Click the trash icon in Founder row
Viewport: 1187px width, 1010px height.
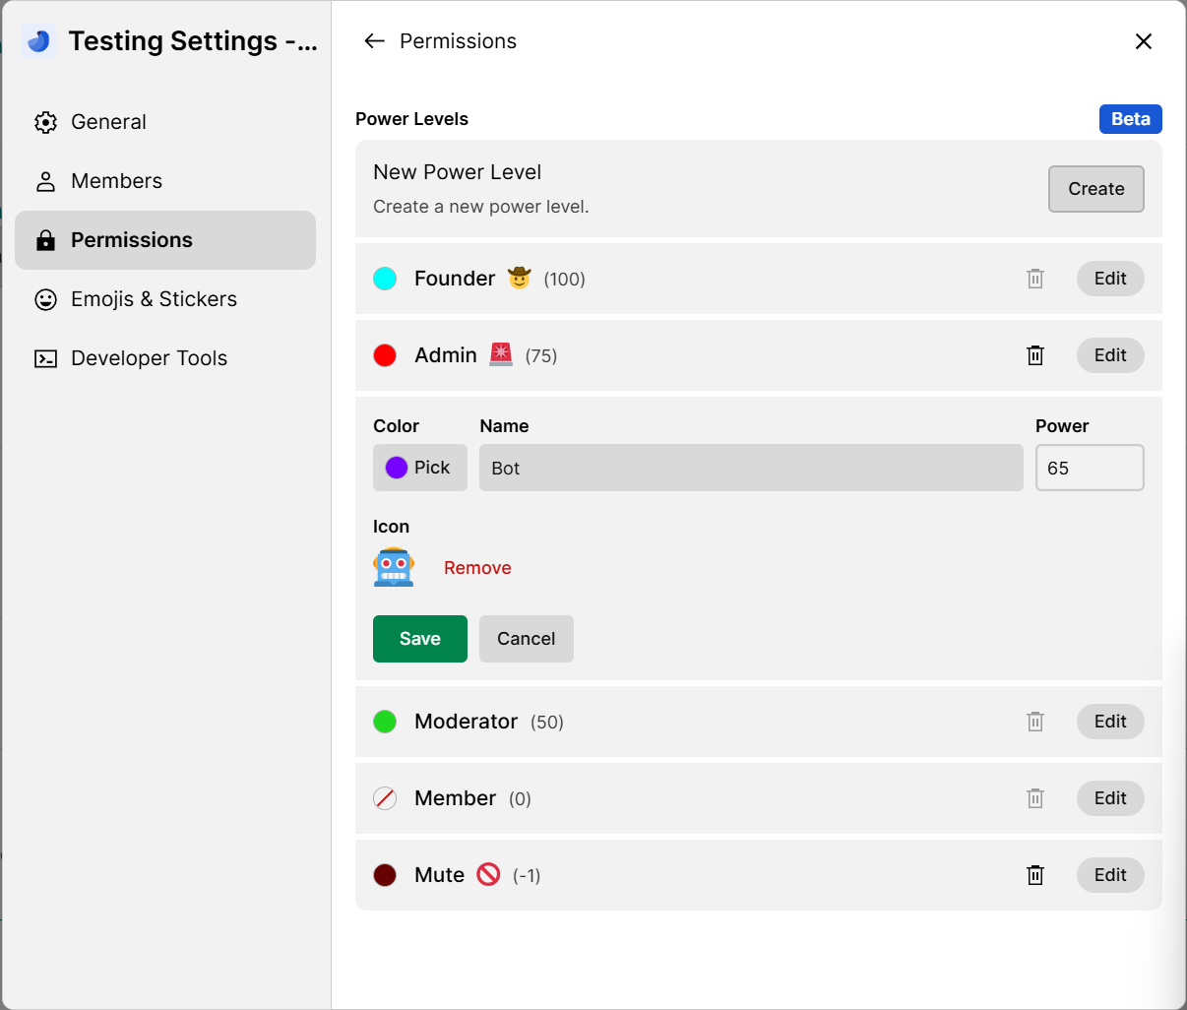point(1035,279)
